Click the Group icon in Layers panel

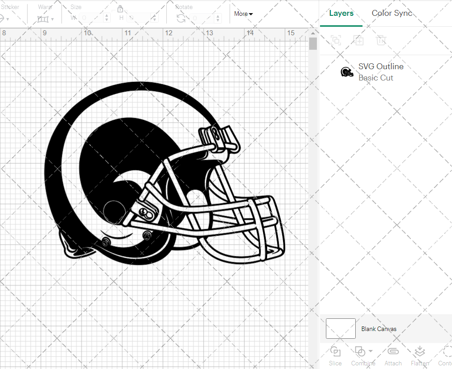[x=335, y=40]
